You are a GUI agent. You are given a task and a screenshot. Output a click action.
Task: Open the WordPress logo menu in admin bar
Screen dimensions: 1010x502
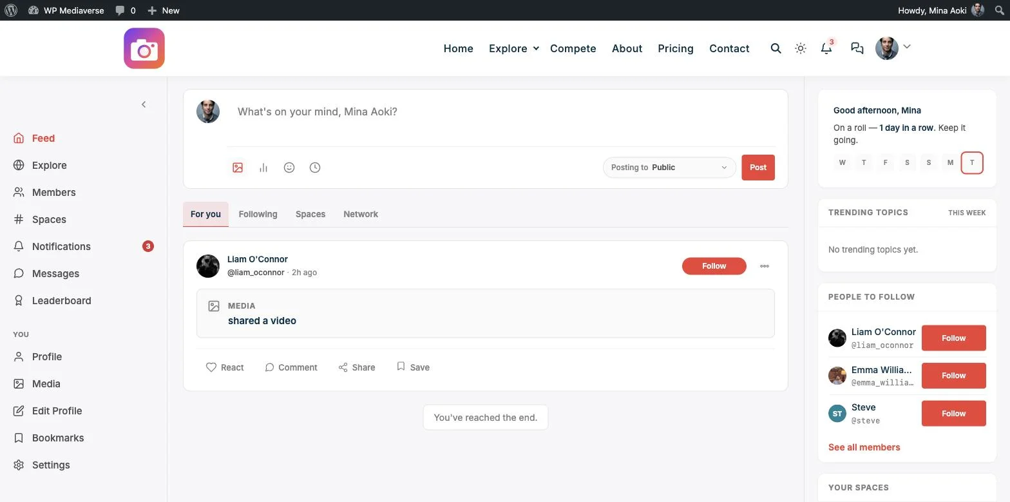click(11, 10)
